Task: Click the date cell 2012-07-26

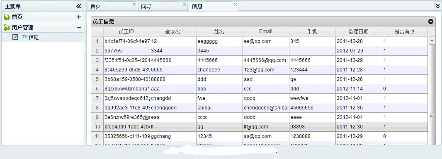Action: point(359,51)
